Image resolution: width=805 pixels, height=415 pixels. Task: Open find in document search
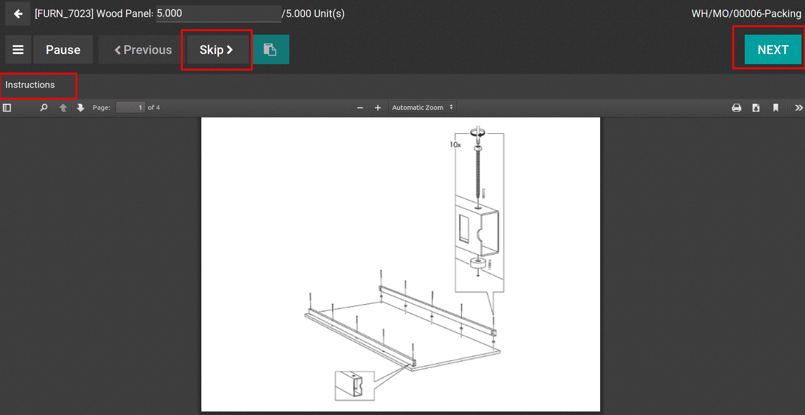tap(44, 108)
